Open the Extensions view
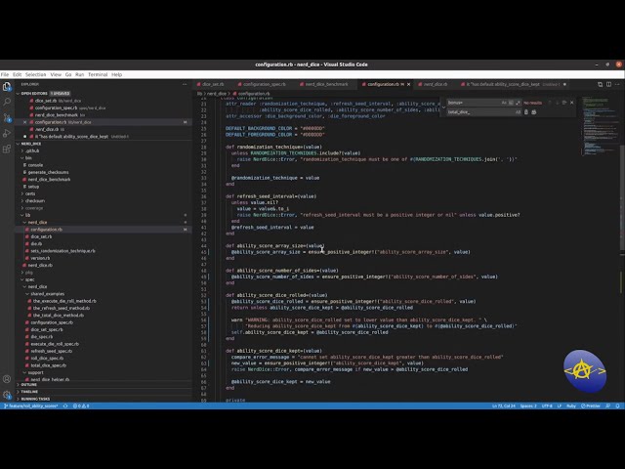Viewport: 625px width, 469px height. [x=7, y=149]
